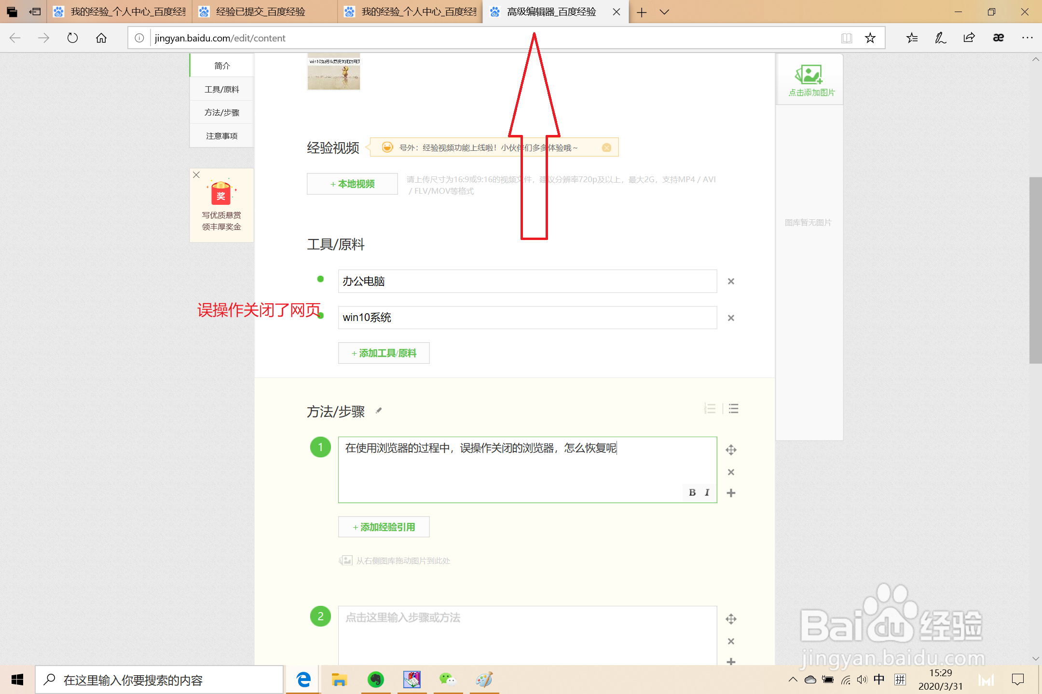1042x694 pixels.
Task: Delete step 1 with the × icon
Action: tap(731, 472)
